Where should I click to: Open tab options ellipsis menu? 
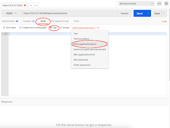point(36,5)
